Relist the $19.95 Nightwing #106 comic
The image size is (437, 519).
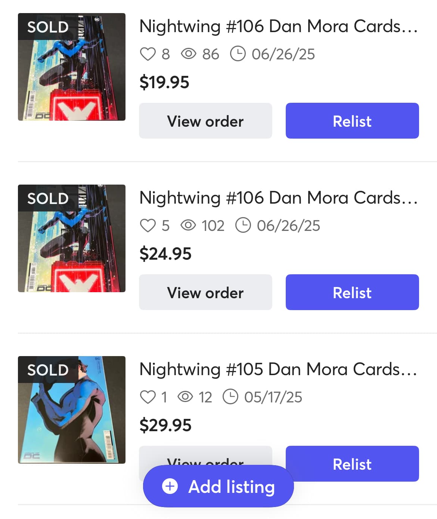pyautogui.click(x=352, y=121)
